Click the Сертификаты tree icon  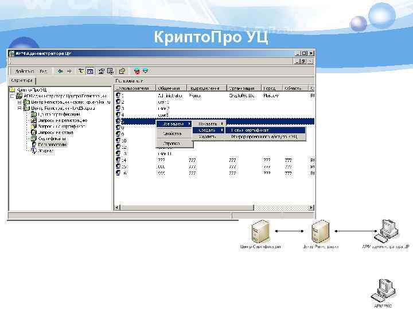33,138
